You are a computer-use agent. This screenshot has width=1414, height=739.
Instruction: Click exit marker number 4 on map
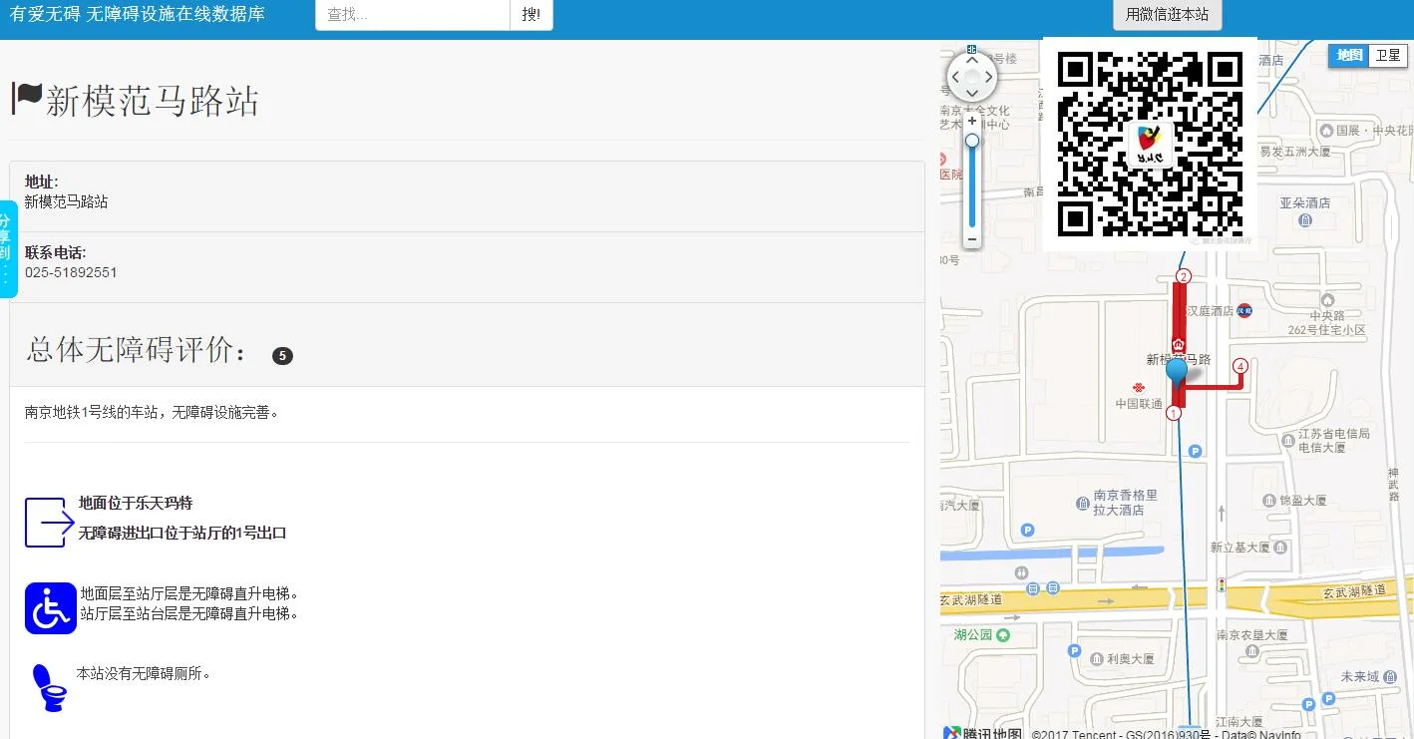(1240, 366)
